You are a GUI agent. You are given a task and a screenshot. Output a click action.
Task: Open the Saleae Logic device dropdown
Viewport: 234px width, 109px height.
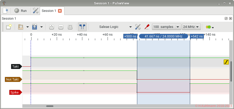(x=115, y=27)
